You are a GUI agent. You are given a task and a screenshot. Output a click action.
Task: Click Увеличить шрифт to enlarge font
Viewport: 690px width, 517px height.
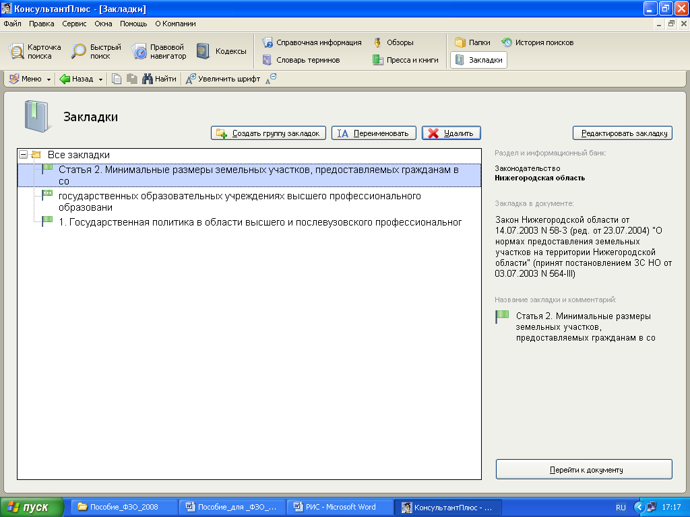coord(222,79)
